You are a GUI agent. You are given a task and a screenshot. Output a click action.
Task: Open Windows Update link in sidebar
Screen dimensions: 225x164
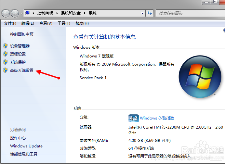click(26, 146)
